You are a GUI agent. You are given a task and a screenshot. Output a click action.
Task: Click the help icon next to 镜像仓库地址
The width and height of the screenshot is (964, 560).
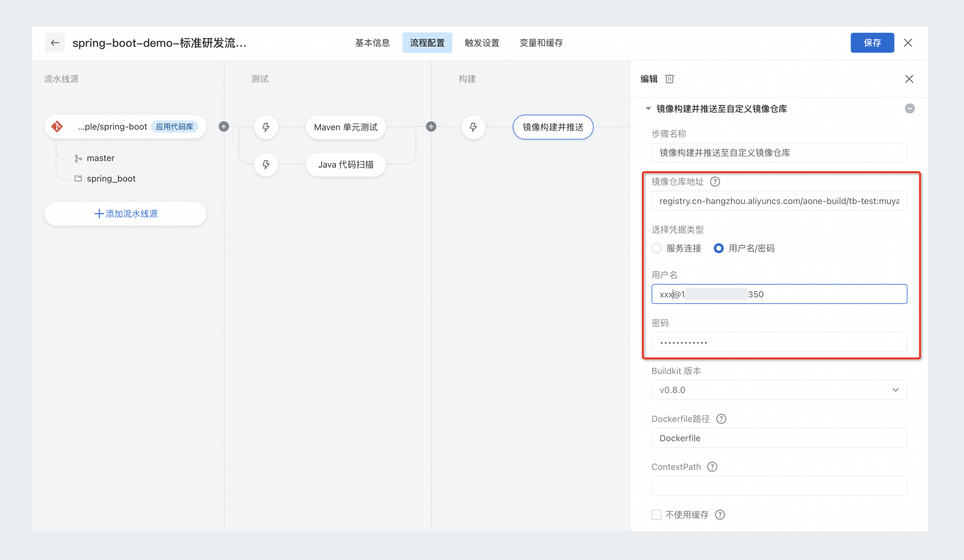point(714,182)
